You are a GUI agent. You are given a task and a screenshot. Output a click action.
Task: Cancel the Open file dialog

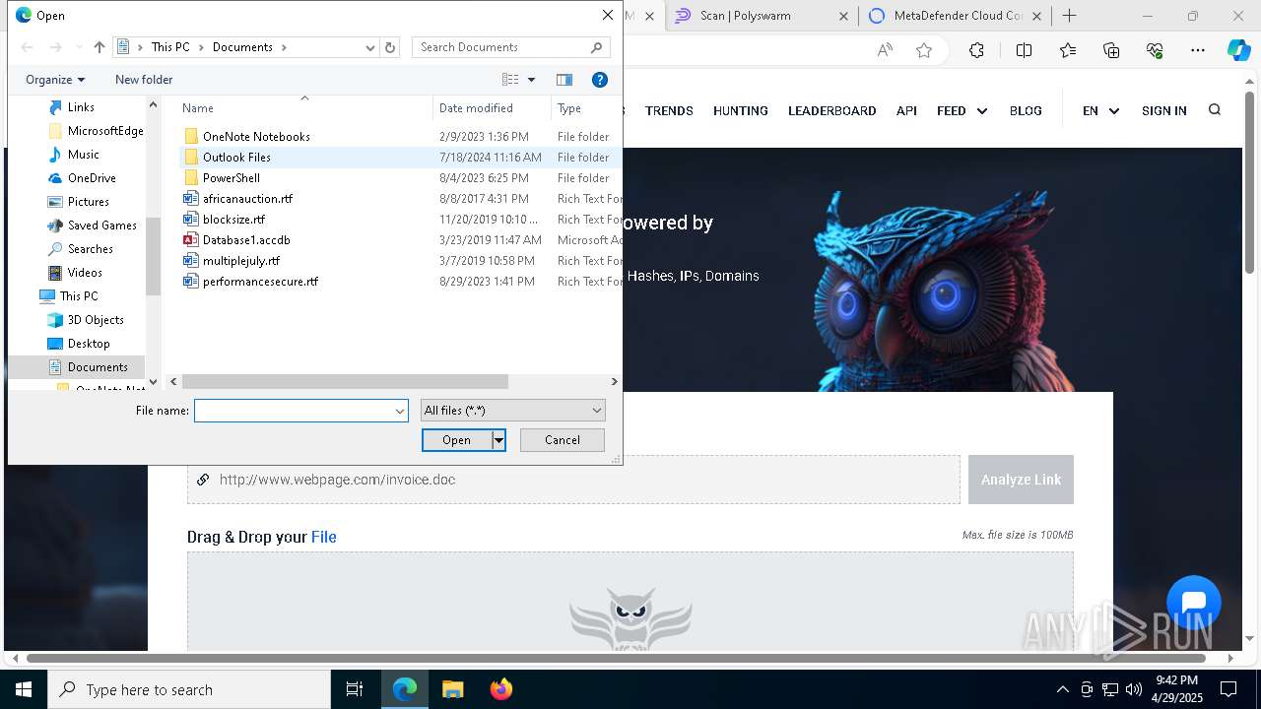pos(562,440)
